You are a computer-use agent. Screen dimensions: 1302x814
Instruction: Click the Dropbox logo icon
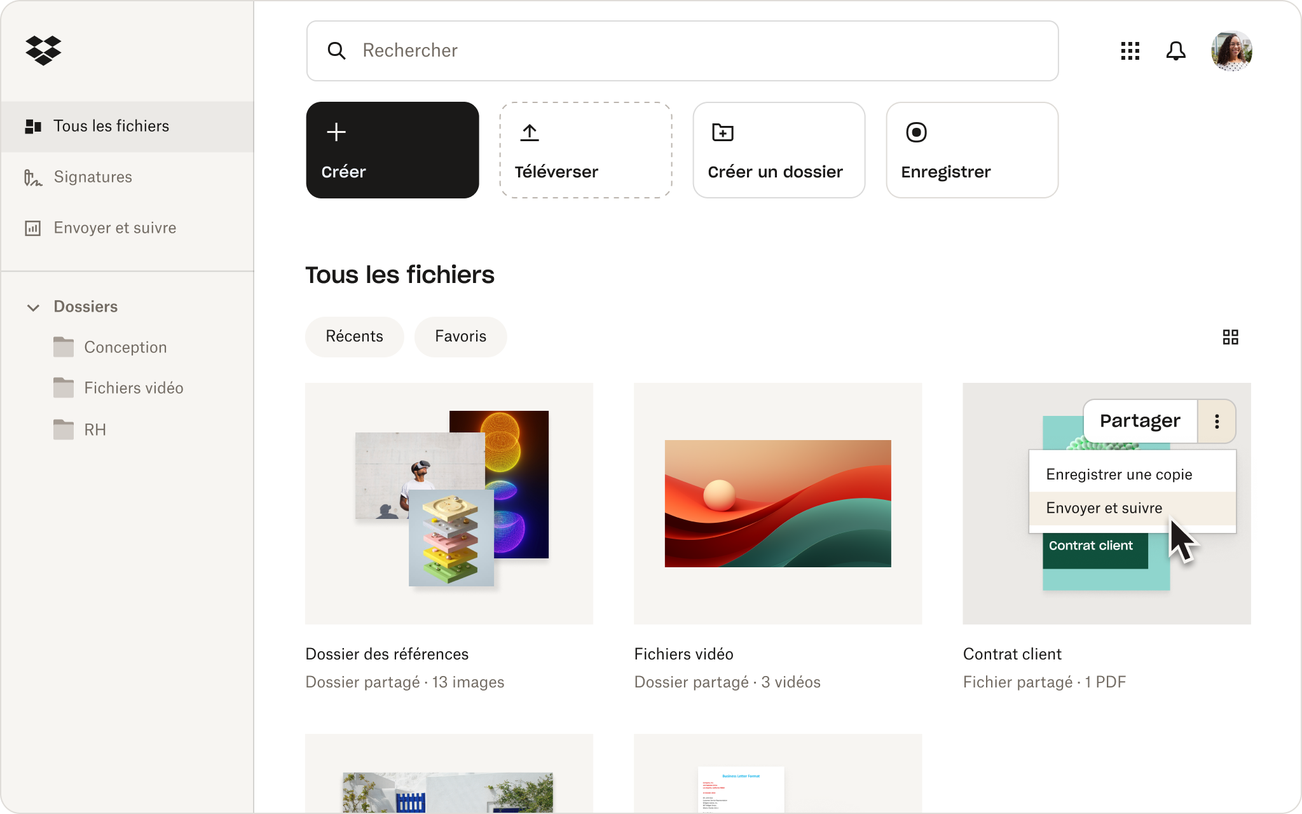(42, 50)
